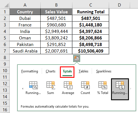
Task: Select the Saudi Arabia cell
Action: [25, 51]
